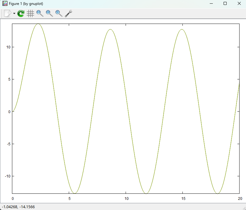
Task: Click the first peak of the sine curve
Action: click(38, 24)
